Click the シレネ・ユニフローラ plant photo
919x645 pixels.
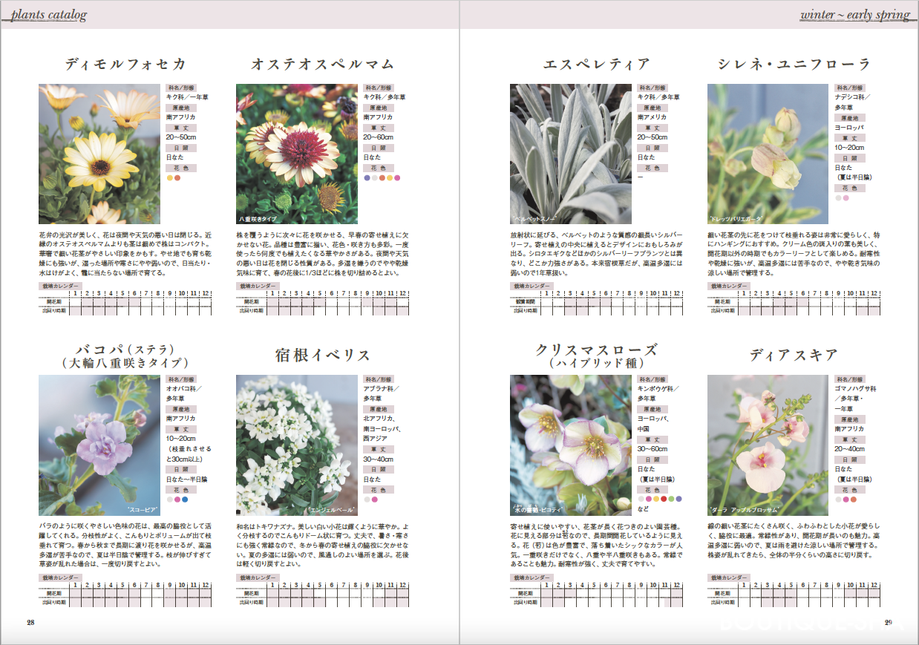point(768,154)
